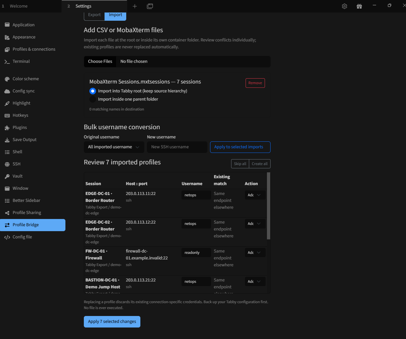This screenshot has width=406, height=339.
Task: Click the Skip all button
Action: pyautogui.click(x=240, y=164)
